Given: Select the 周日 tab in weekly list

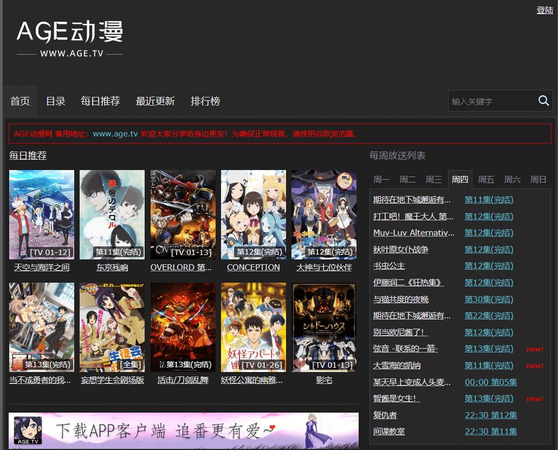Looking at the screenshot, I should point(538,179).
